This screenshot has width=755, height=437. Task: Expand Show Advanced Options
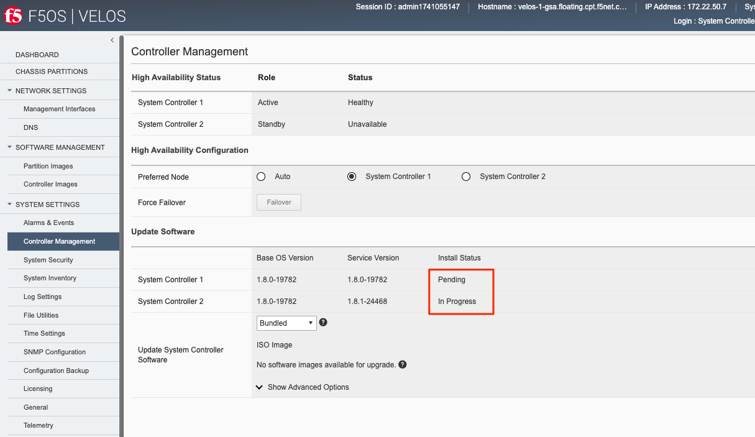pos(303,387)
